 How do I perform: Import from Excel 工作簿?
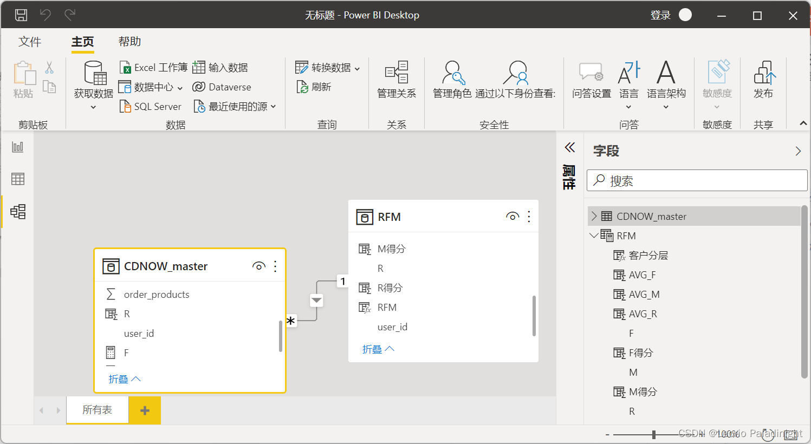[153, 67]
